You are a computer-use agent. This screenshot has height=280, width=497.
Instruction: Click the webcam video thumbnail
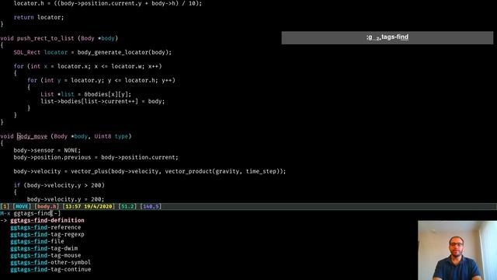[457, 250]
